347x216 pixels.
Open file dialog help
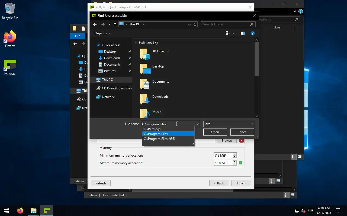252,33
